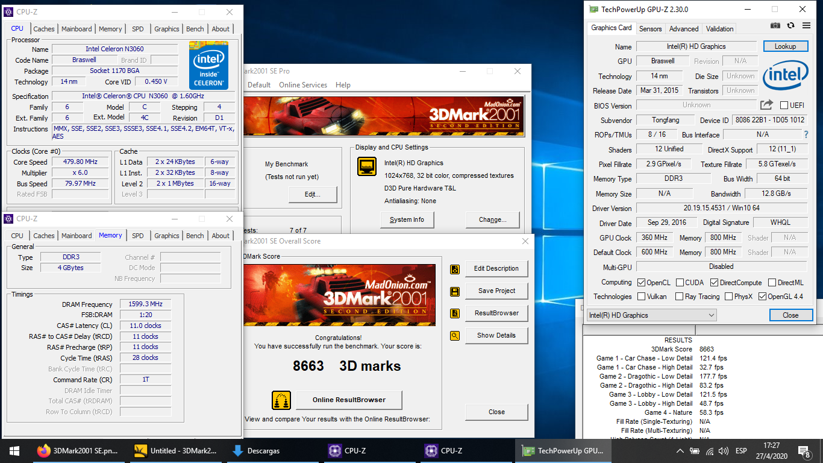This screenshot has width=823, height=463.
Task: Open Firefox 3DMark2001 SE.png taskbar item
Action: point(78,450)
